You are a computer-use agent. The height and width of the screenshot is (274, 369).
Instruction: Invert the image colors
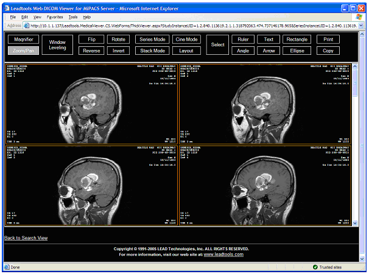point(118,51)
